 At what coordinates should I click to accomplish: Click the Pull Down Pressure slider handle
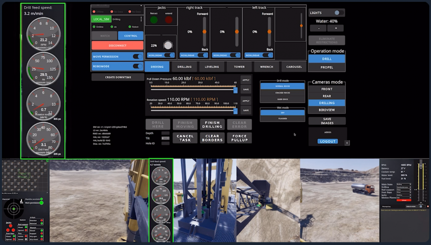235,90
